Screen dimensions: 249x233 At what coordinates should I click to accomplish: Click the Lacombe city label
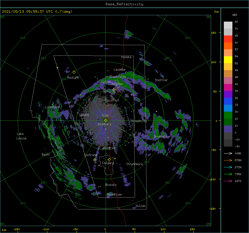[120, 70]
